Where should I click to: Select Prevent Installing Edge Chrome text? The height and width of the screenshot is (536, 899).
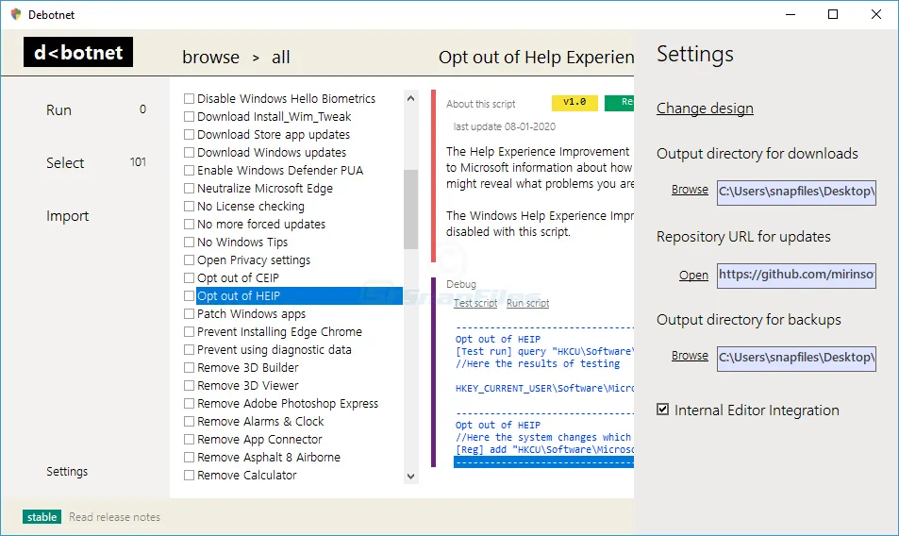pyautogui.click(x=279, y=332)
